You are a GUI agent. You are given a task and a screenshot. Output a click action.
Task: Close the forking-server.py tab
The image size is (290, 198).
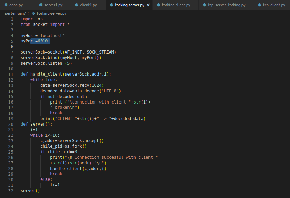[148, 5]
